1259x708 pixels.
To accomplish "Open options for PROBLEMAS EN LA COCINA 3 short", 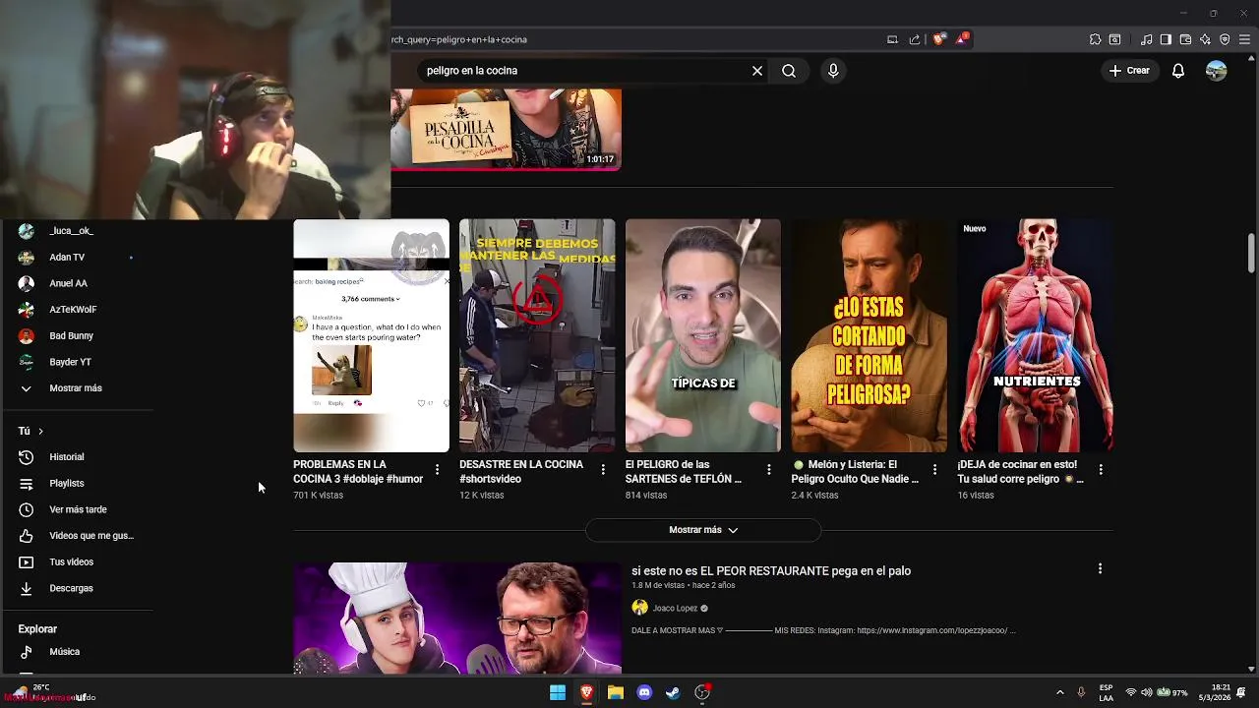I will 437,470.
